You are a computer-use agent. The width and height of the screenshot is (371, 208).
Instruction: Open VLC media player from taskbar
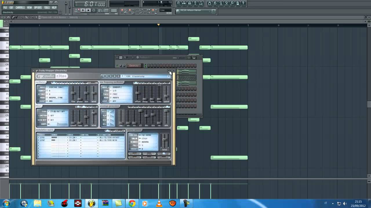(x=159, y=203)
